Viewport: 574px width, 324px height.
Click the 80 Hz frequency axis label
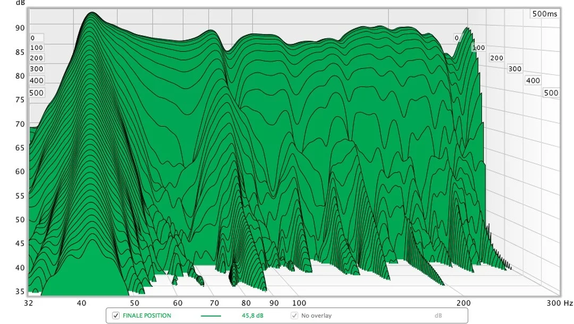[246, 303]
